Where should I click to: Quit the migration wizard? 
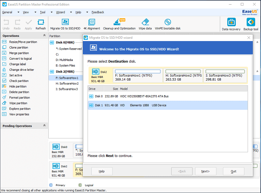coord(234,171)
